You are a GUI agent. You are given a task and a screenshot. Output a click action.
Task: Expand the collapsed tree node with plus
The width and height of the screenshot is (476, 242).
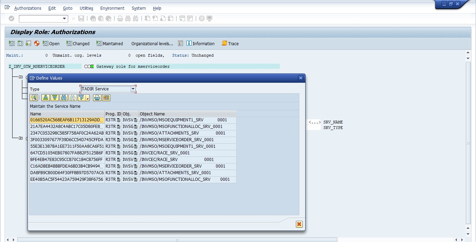[x=21, y=138]
